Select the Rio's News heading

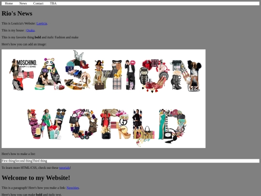(17, 14)
